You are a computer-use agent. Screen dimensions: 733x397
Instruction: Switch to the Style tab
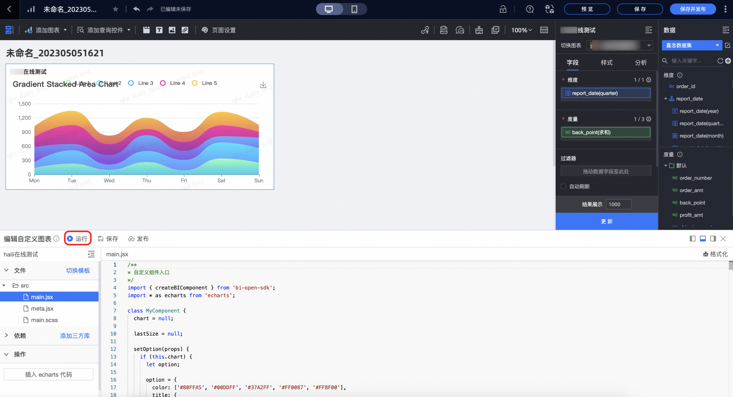(x=606, y=63)
